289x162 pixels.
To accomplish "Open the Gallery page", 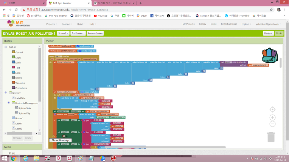I will click(202, 24).
